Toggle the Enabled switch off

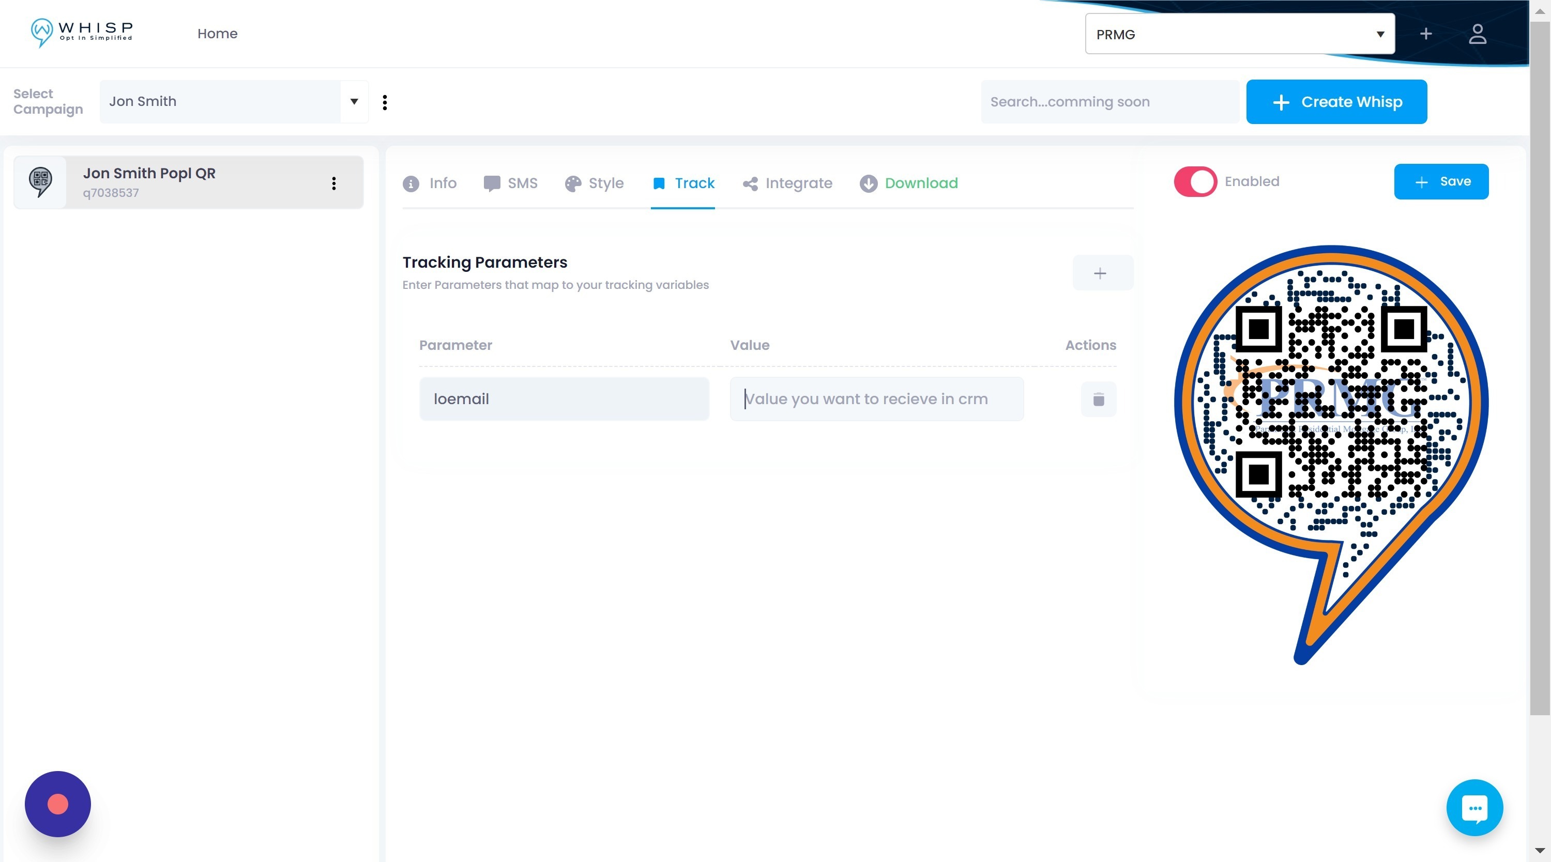click(1195, 181)
